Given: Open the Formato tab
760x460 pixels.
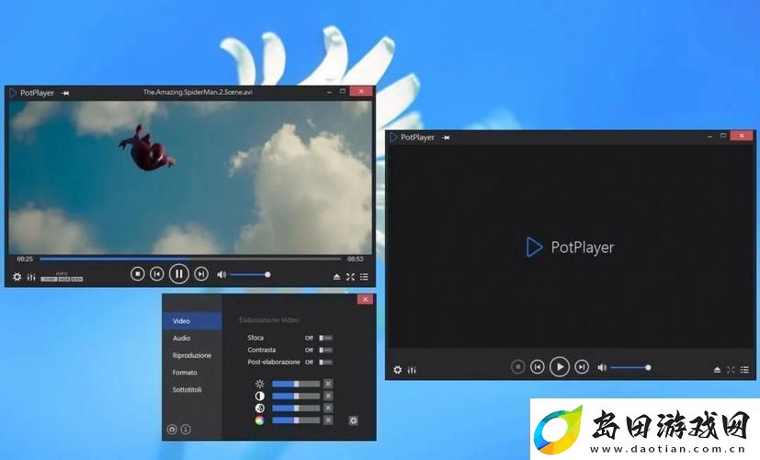Looking at the screenshot, I should coord(185,373).
